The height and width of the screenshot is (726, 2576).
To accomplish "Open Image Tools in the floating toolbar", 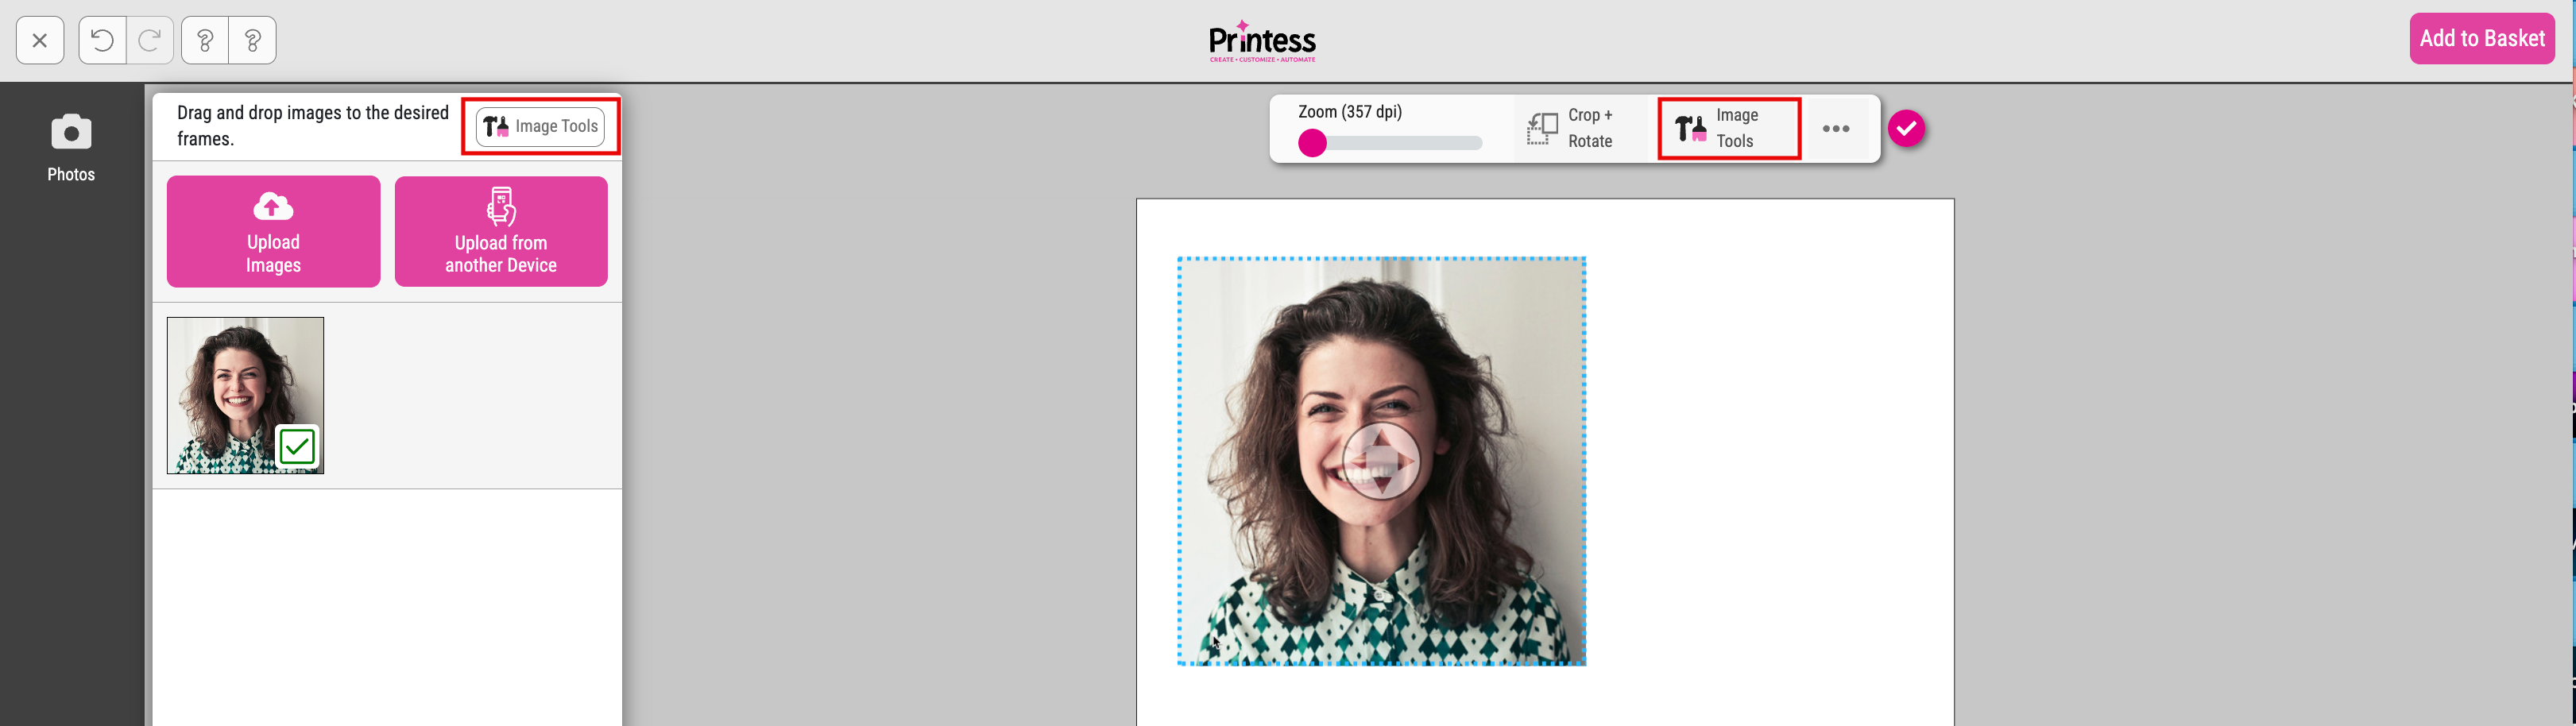I will pyautogui.click(x=1728, y=128).
